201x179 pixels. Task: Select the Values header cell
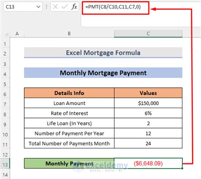pos(148,93)
